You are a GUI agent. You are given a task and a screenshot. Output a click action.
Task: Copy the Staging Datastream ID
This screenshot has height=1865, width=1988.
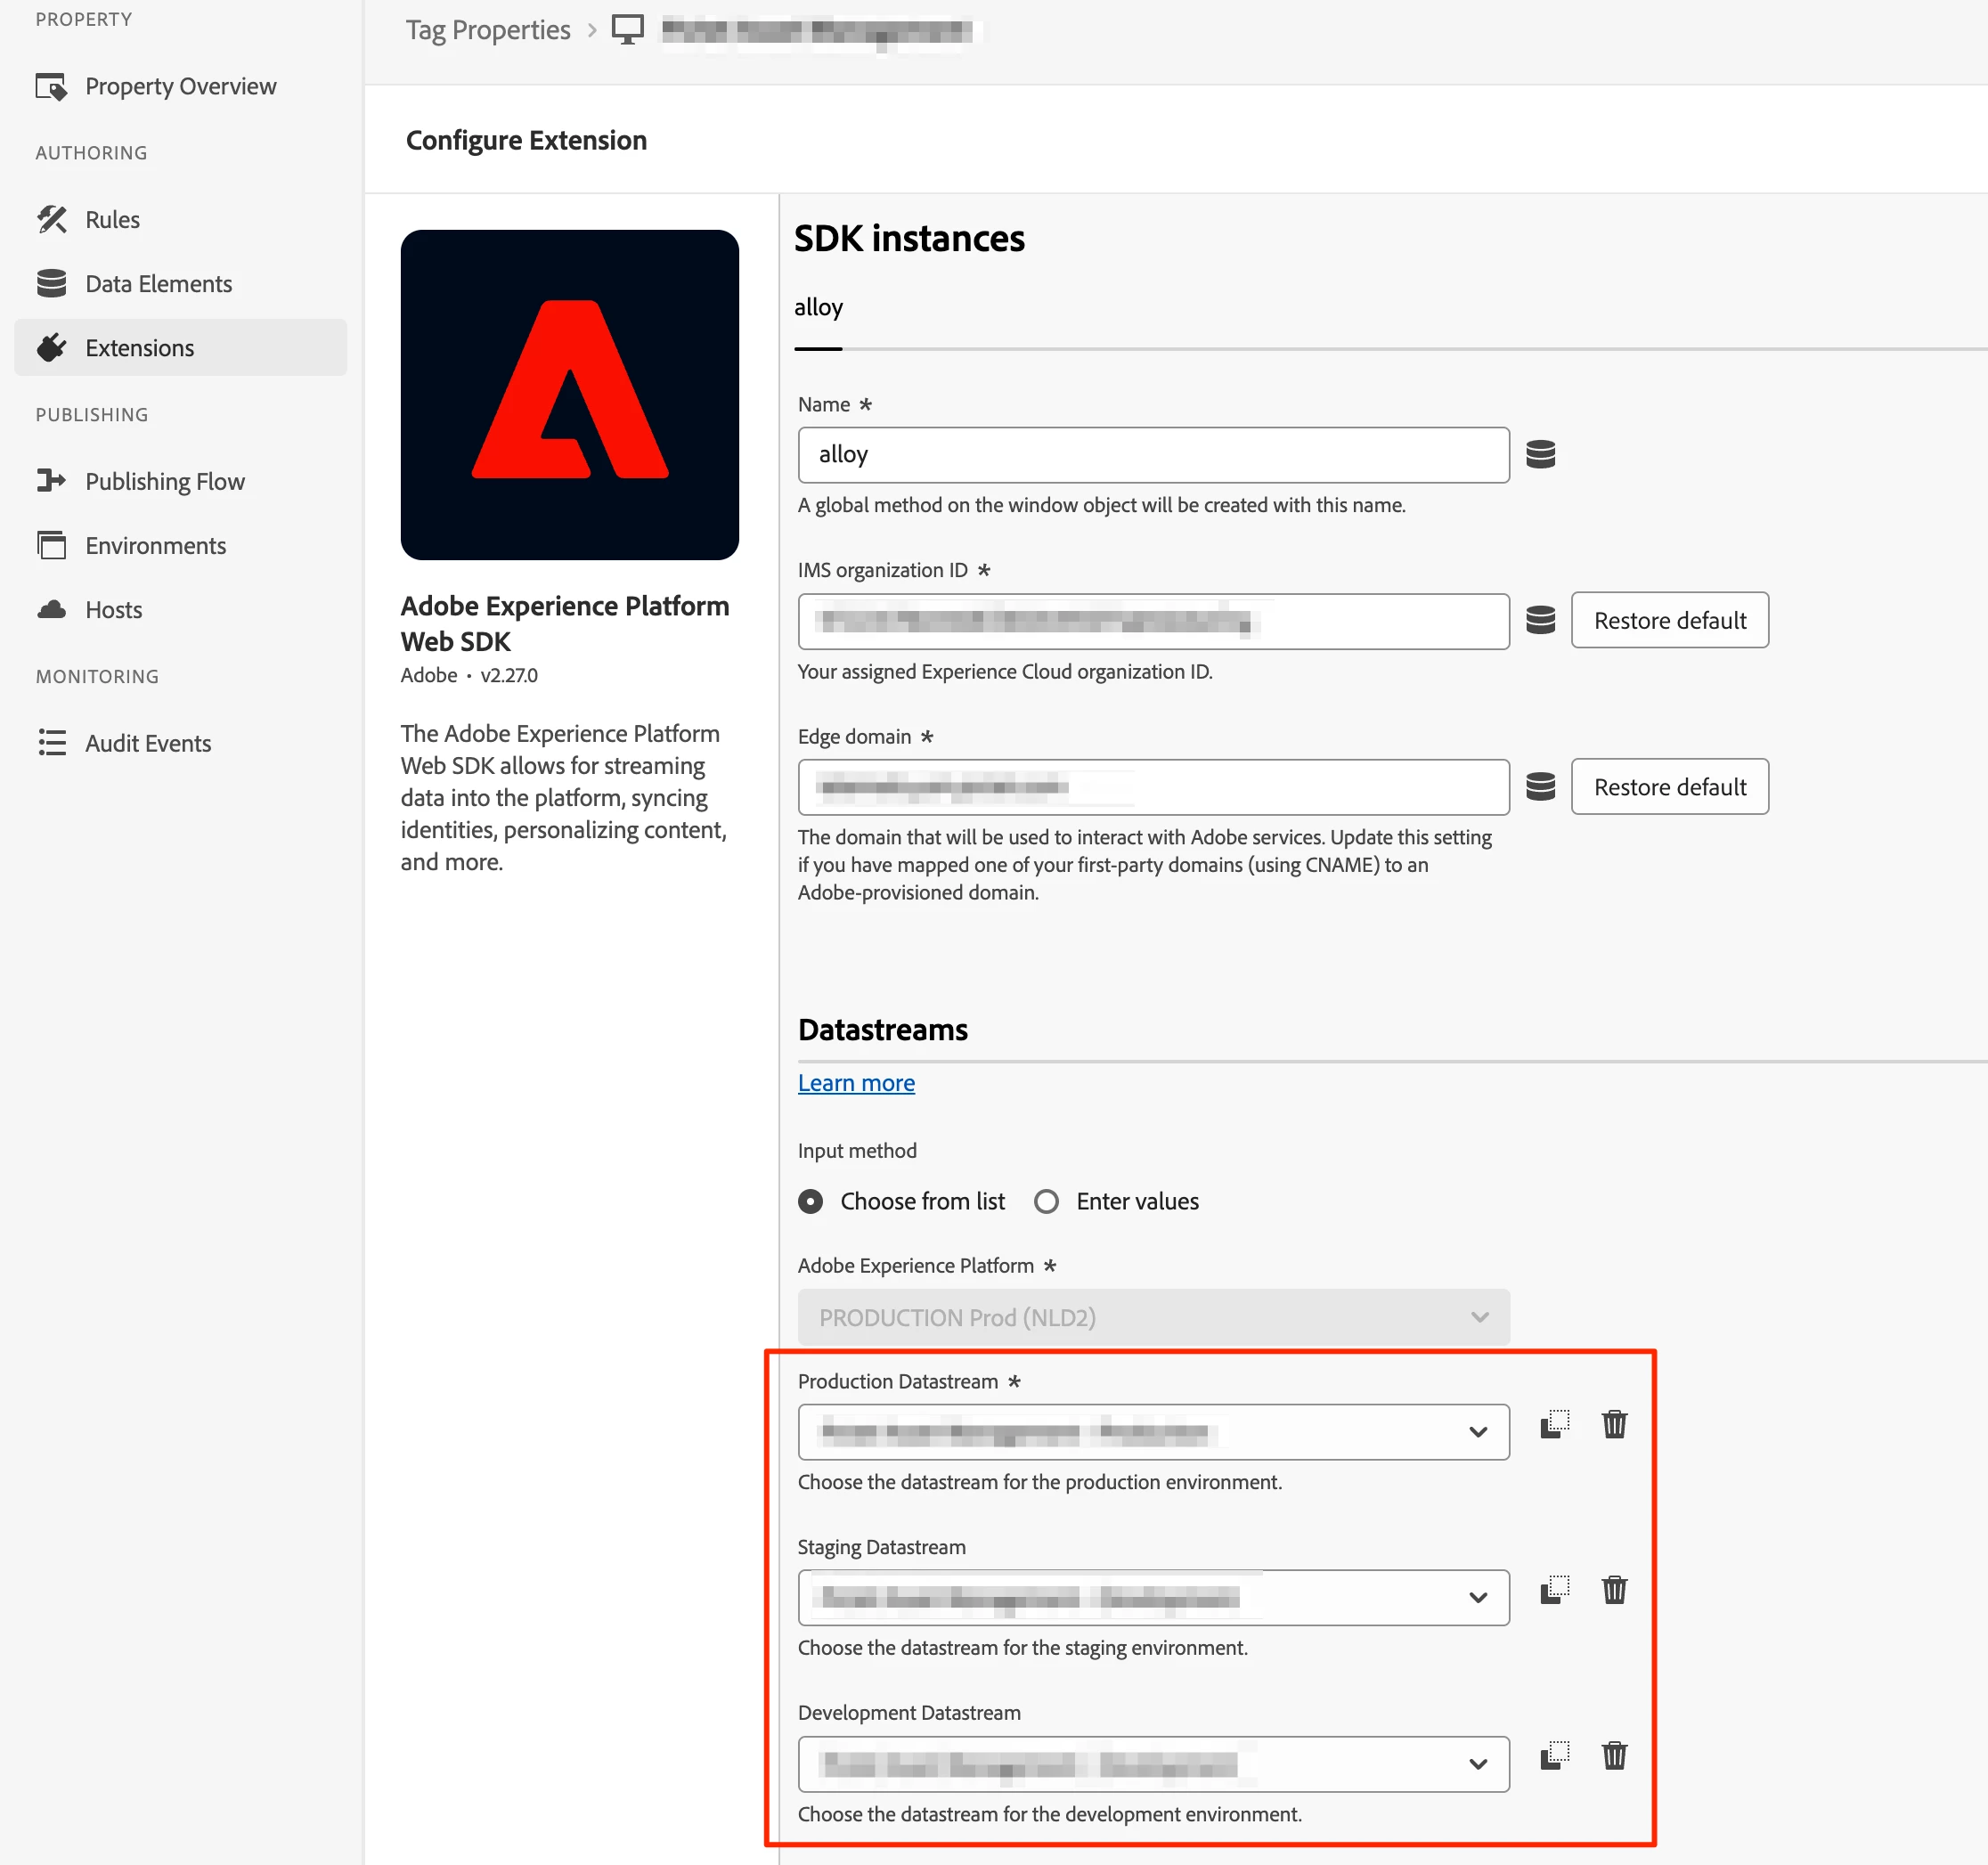click(1554, 1590)
